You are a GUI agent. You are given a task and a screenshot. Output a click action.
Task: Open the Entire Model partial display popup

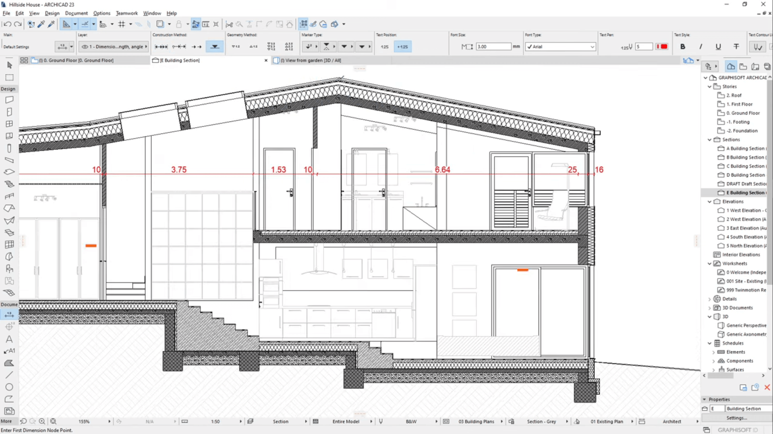[346, 422]
